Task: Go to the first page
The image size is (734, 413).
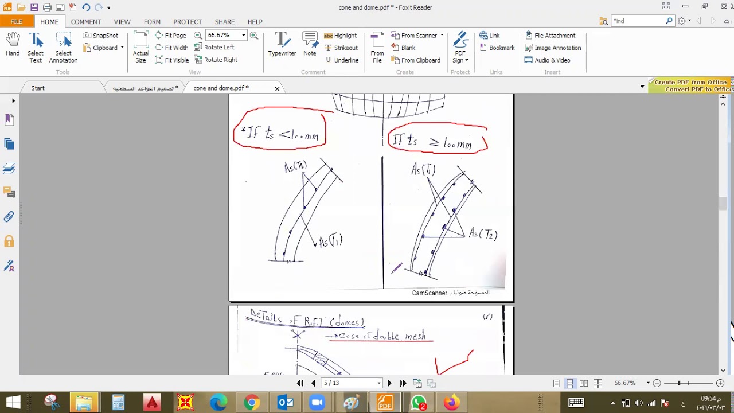Action: (x=300, y=383)
